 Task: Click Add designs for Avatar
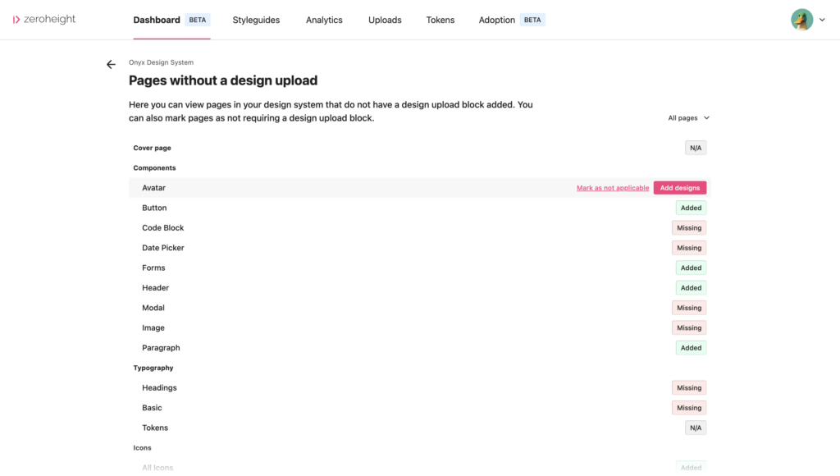(680, 188)
